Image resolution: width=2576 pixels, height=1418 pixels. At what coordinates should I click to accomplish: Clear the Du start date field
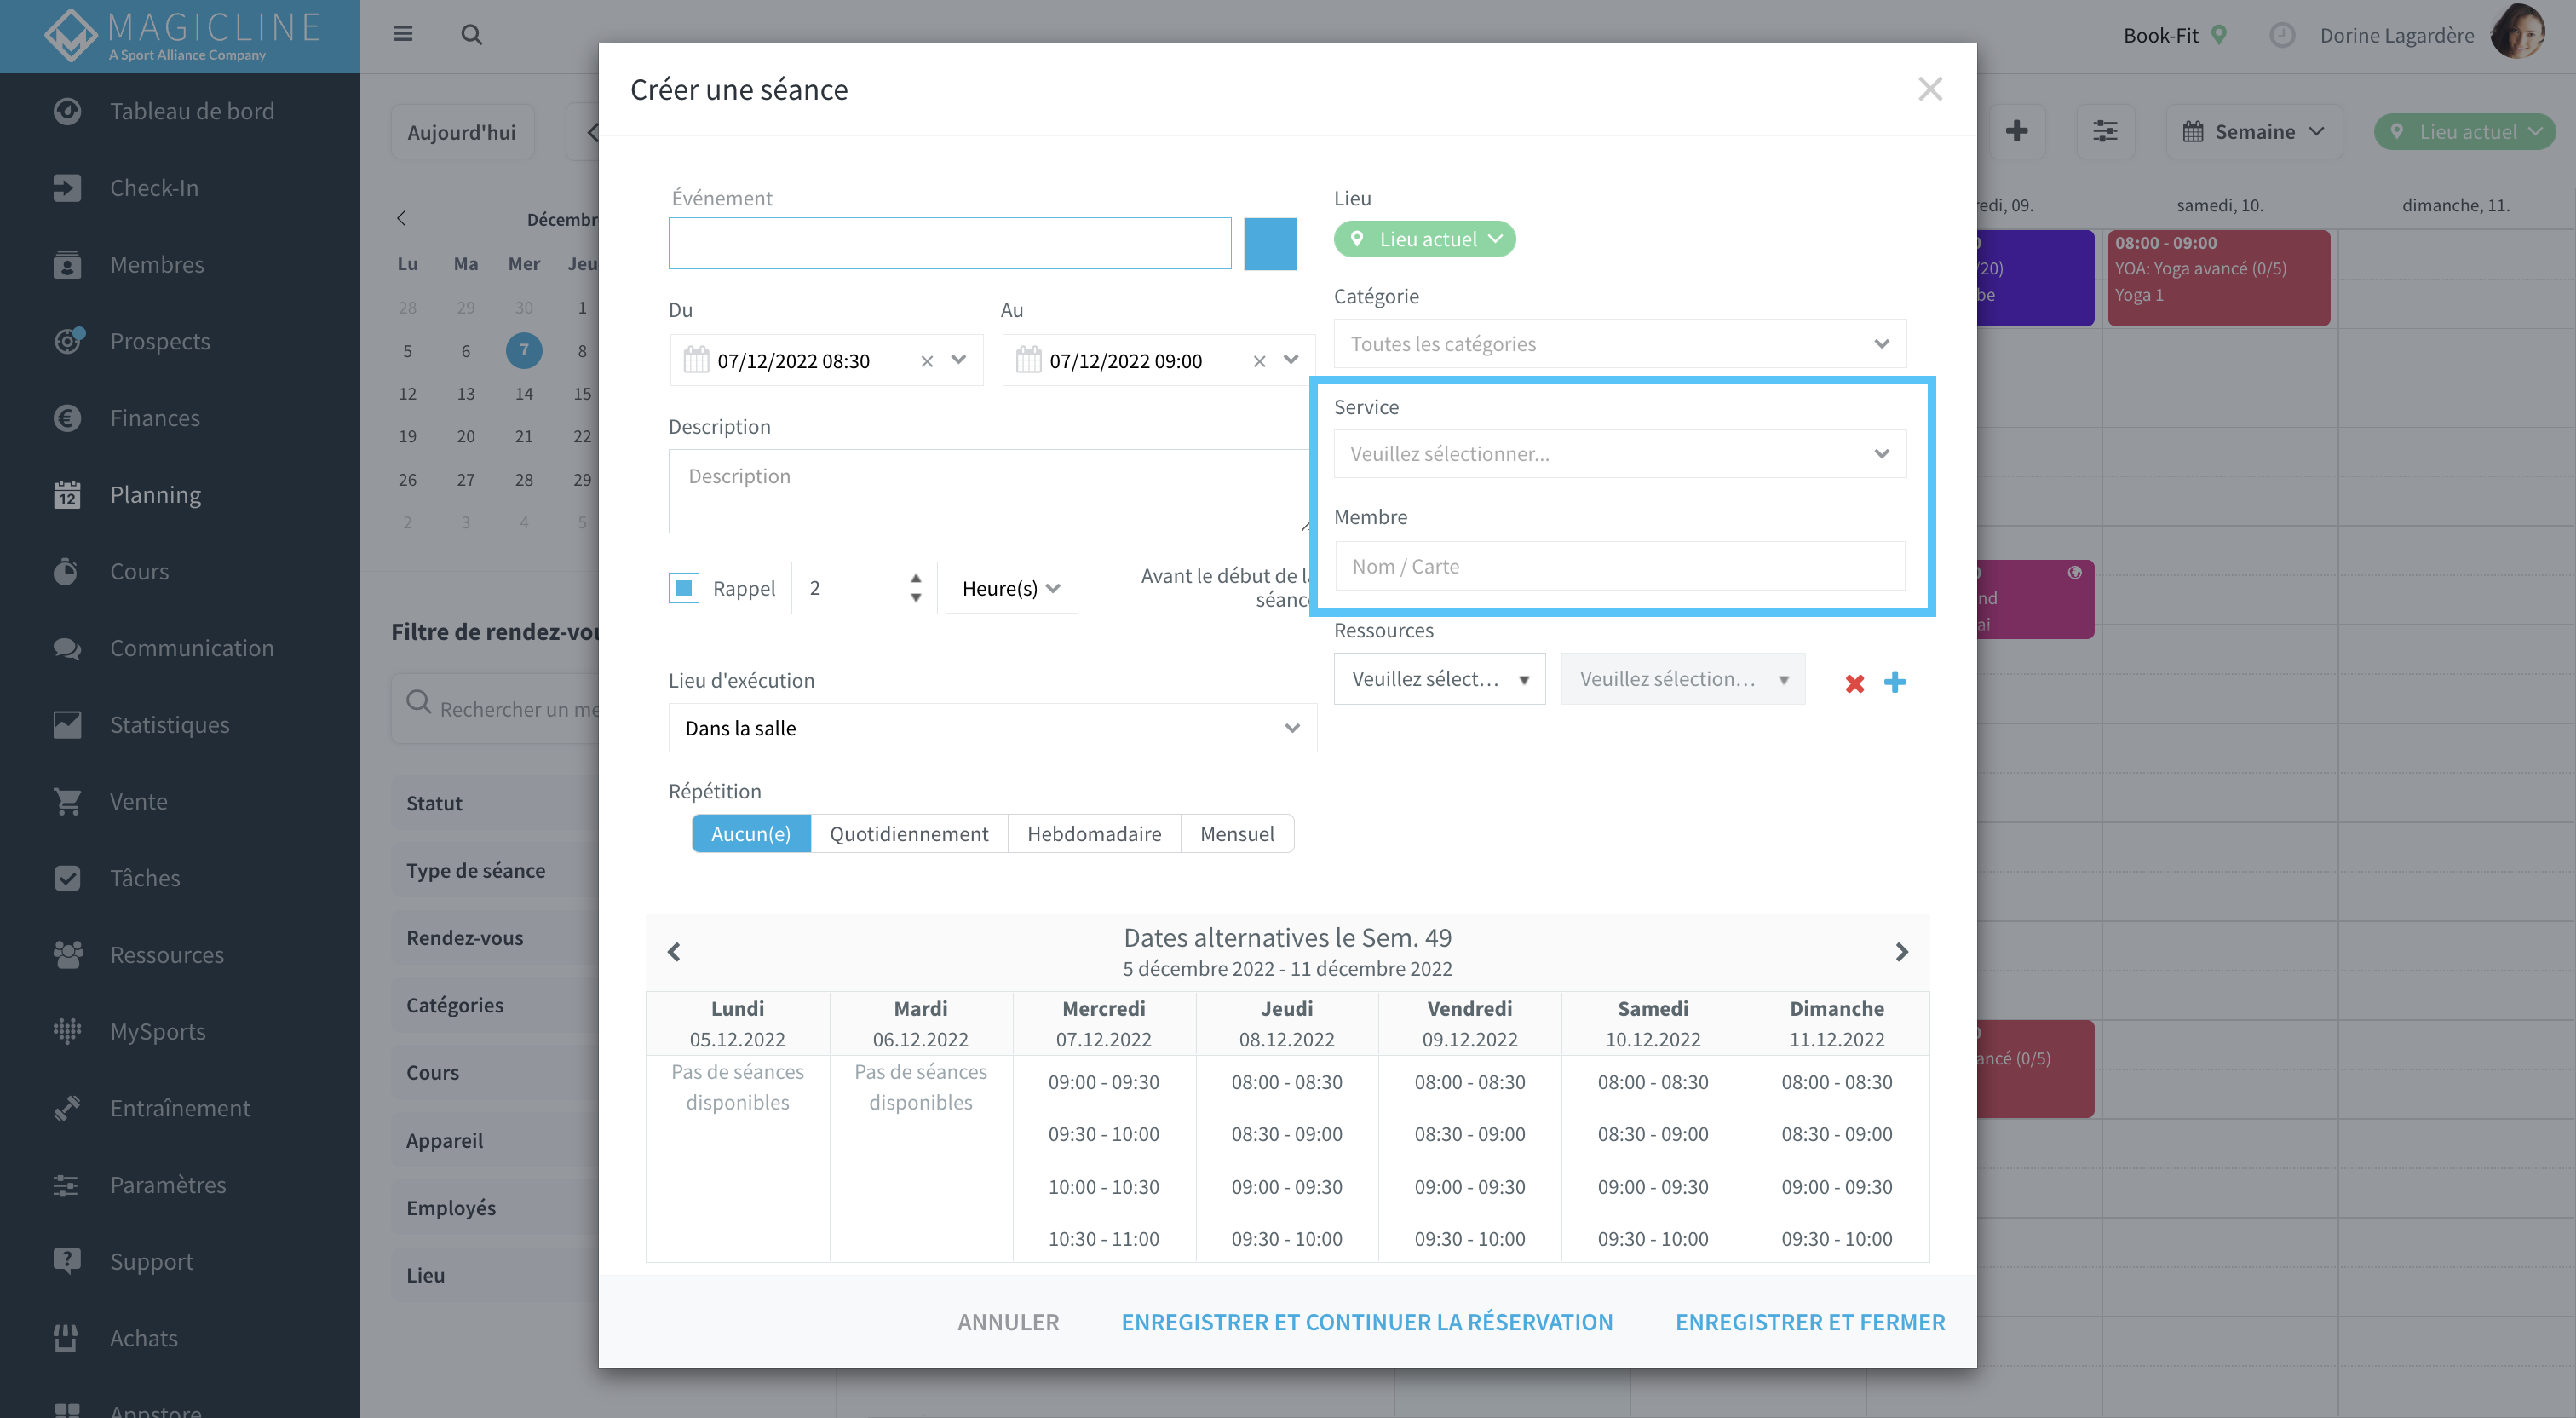coord(926,360)
